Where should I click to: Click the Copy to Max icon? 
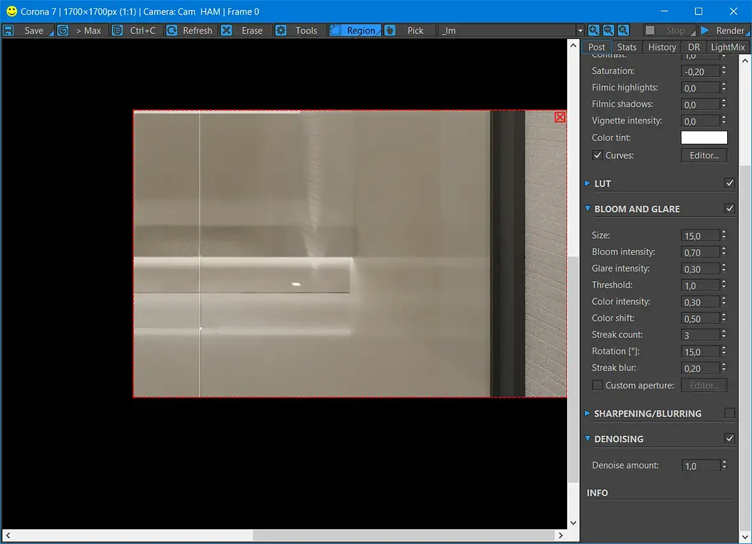point(63,30)
